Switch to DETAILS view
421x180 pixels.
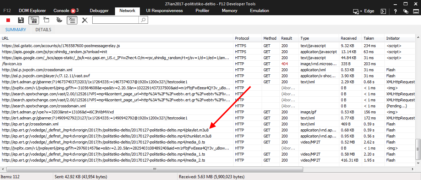(x=43, y=30)
